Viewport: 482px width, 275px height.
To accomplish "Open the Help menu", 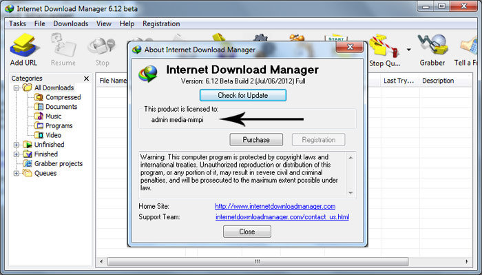I will [127, 23].
